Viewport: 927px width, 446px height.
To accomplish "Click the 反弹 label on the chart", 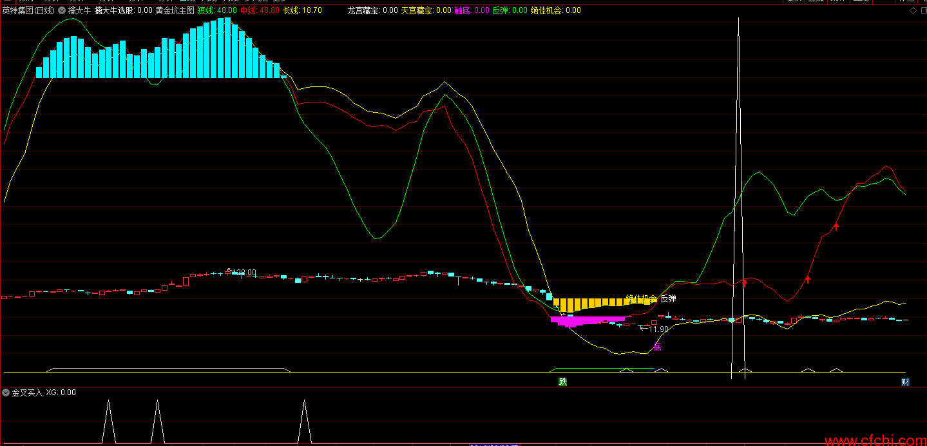I will (668, 298).
